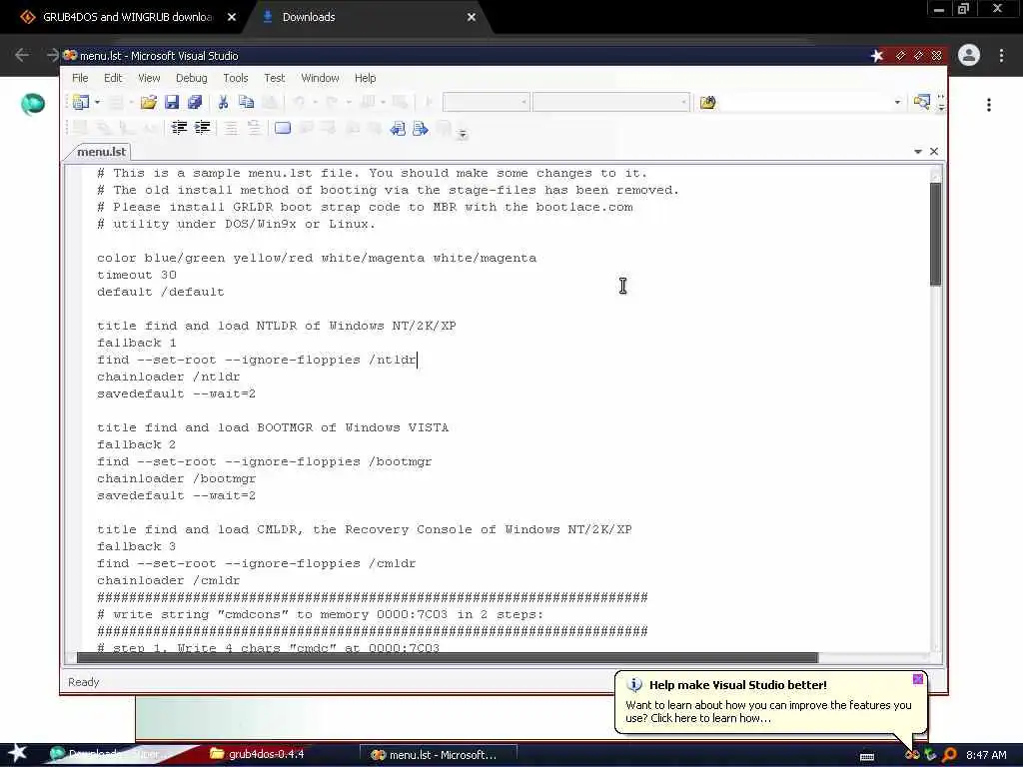Open the Edit menu
Viewport: 1023px width, 767px height.
[x=113, y=78]
